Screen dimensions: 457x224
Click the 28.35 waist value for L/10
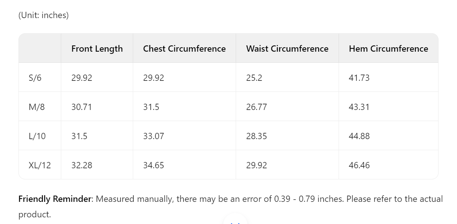257,136
